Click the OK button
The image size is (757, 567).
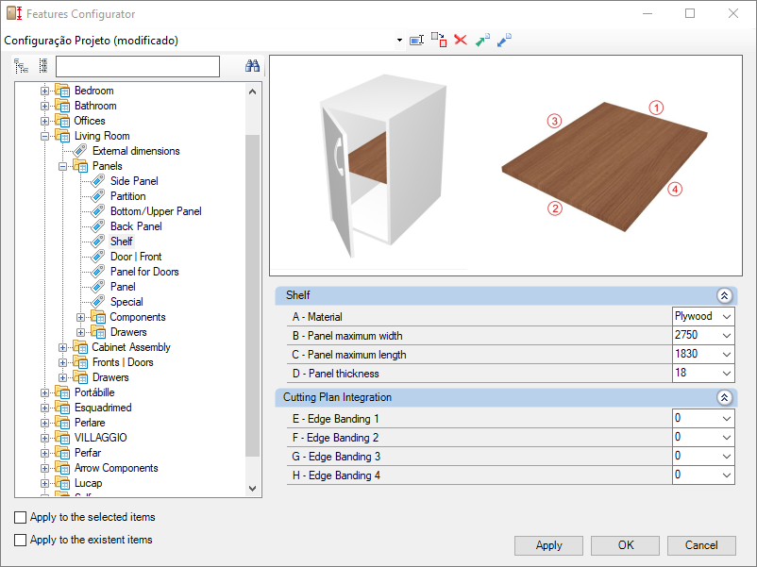point(626,545)
